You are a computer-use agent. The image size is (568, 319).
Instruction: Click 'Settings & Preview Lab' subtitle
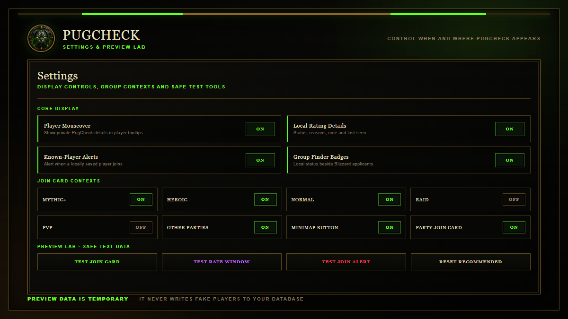click(x=104, y=47)
